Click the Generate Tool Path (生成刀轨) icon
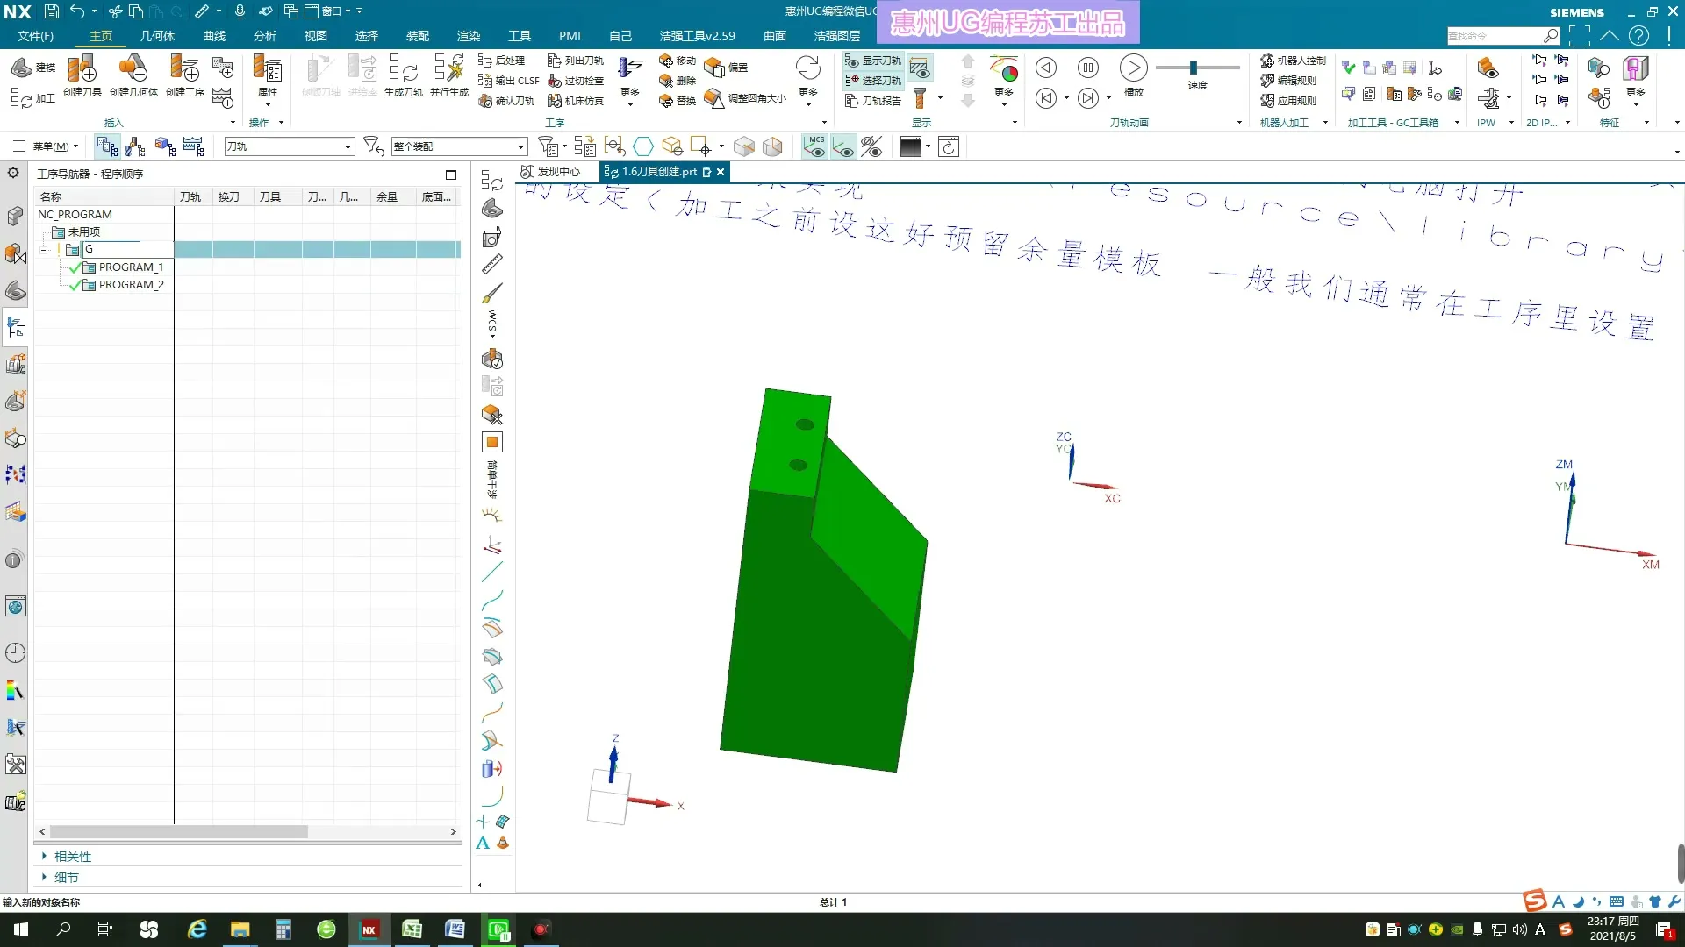The height and width of the screenshot is (947, 1685). pyautogui.click(x=403, y=70)
